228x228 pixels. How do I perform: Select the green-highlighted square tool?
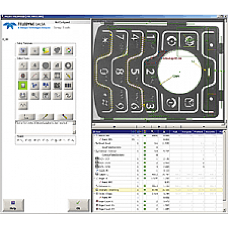point(23,86)
